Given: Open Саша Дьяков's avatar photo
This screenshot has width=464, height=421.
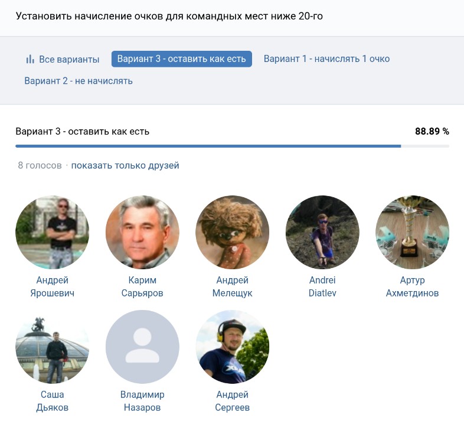Looking at the screenshot, I should [x=52, y=347].
